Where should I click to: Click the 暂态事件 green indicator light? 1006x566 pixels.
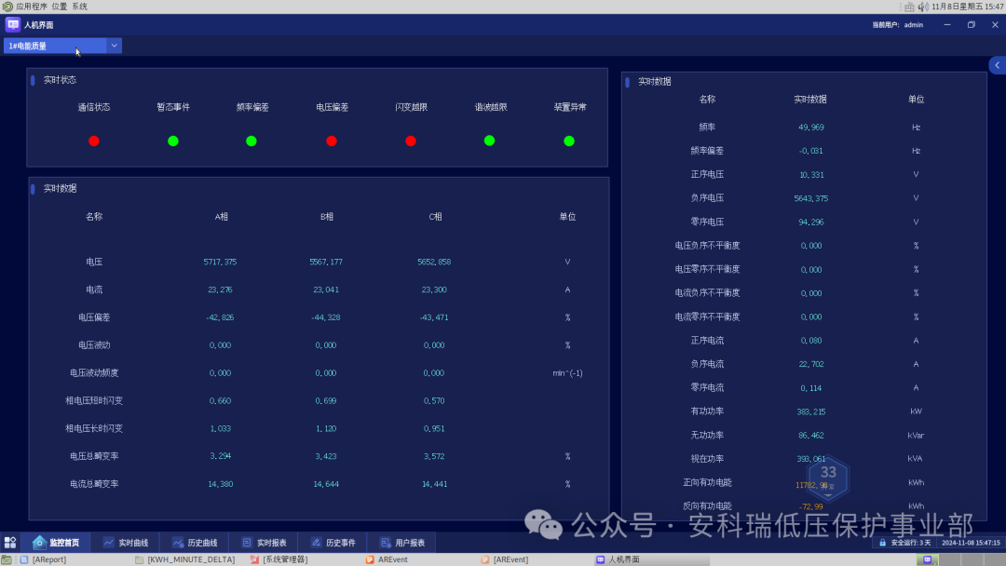pyautogui.click(x=173, y=141)
